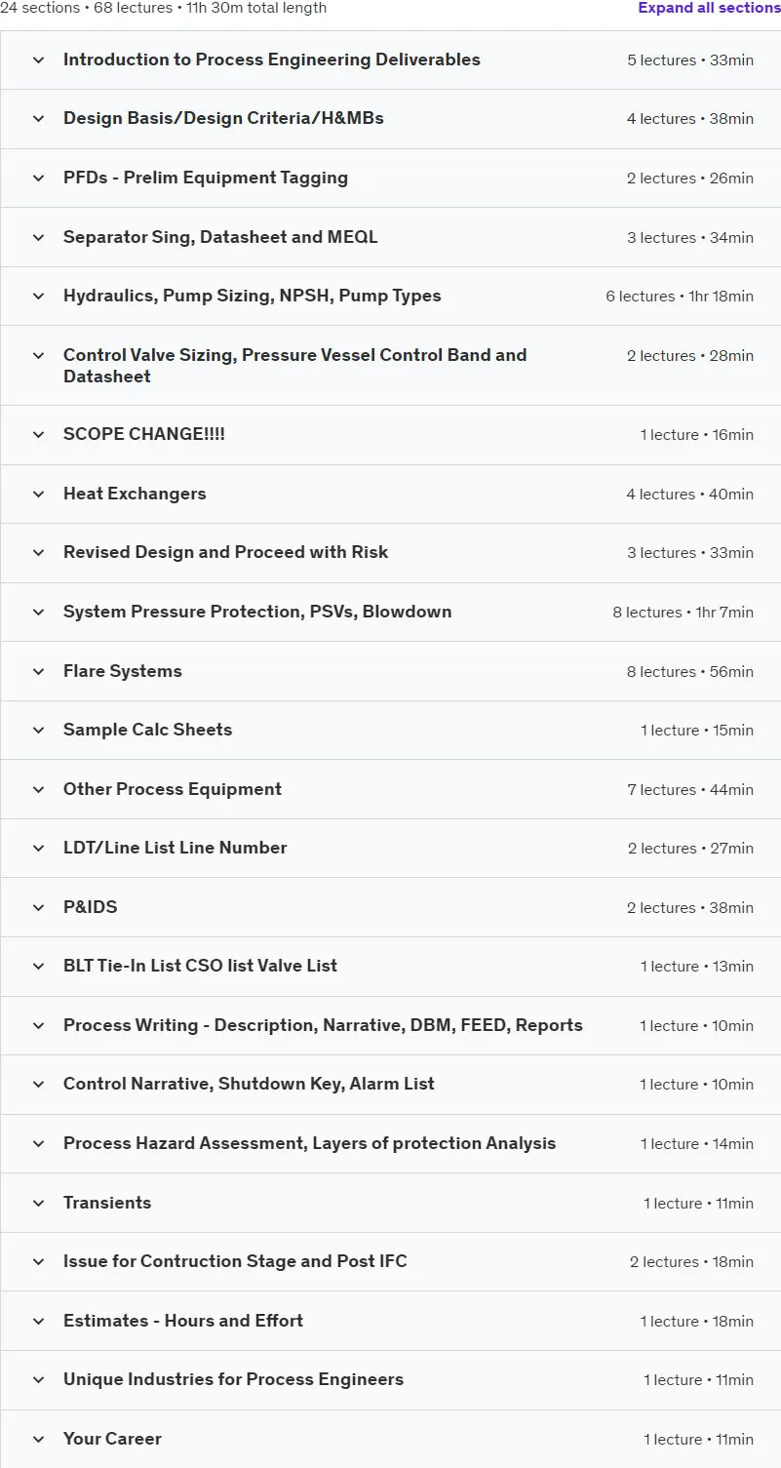Open the Control Valve Sizing section title
The height and width of the screenshot is (1468, 781).
[295, 366]
